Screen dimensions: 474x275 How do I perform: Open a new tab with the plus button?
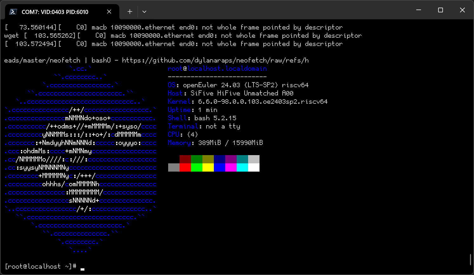130,12
